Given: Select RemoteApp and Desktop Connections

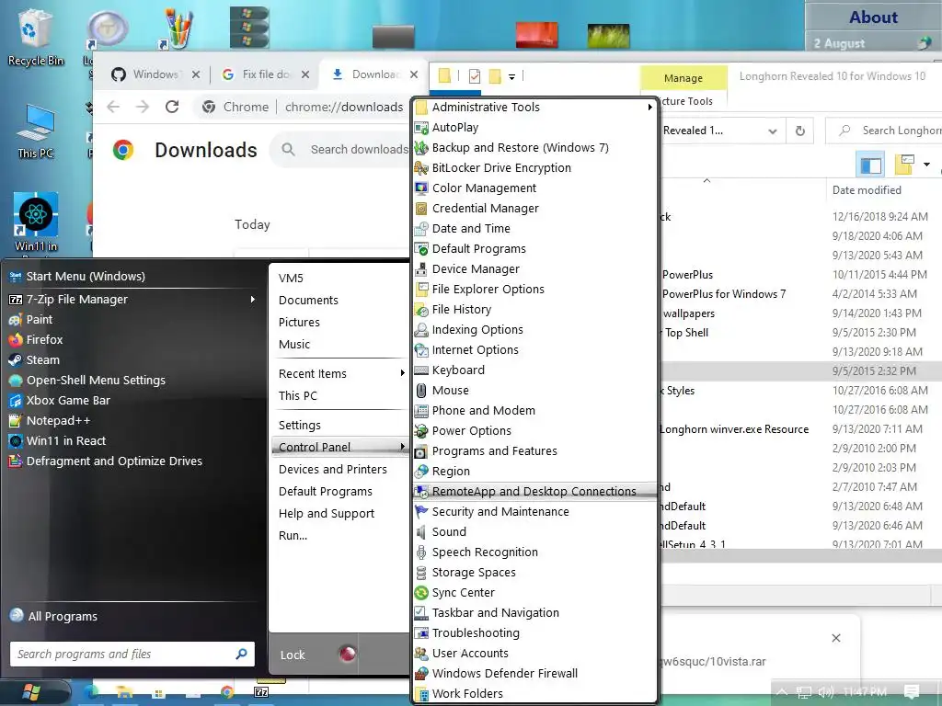Looking at the screenshot, I should tap(534, 491).
